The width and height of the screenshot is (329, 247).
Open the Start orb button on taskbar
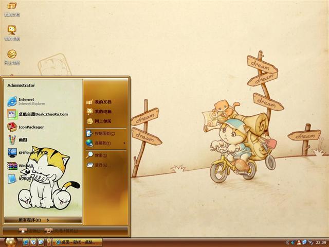click(10, 242)
